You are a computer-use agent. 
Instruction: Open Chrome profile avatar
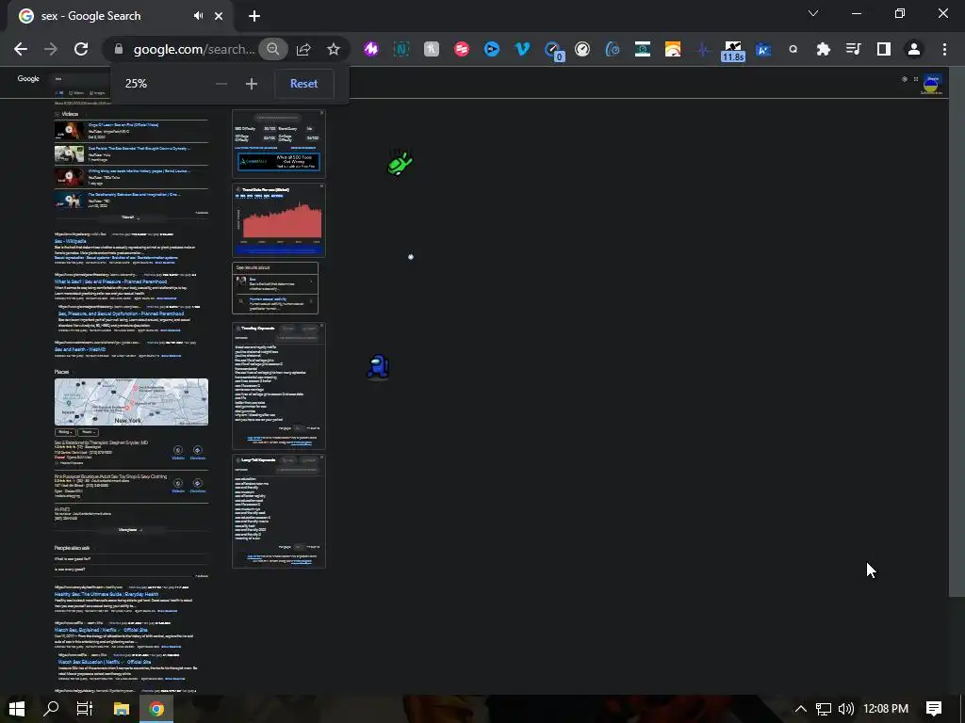tap(914, 49)
